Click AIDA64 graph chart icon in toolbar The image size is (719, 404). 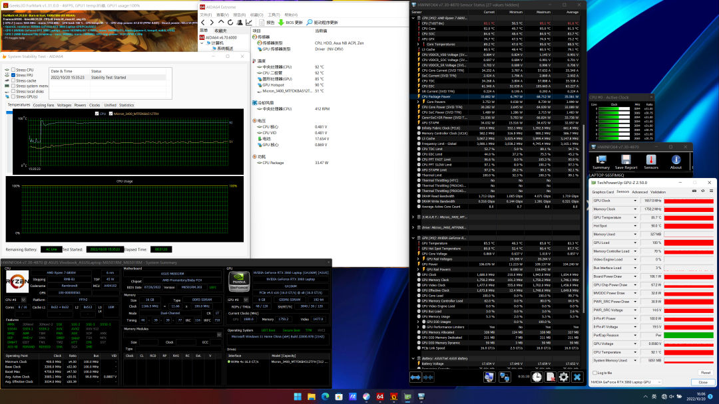tap(248, 23)
